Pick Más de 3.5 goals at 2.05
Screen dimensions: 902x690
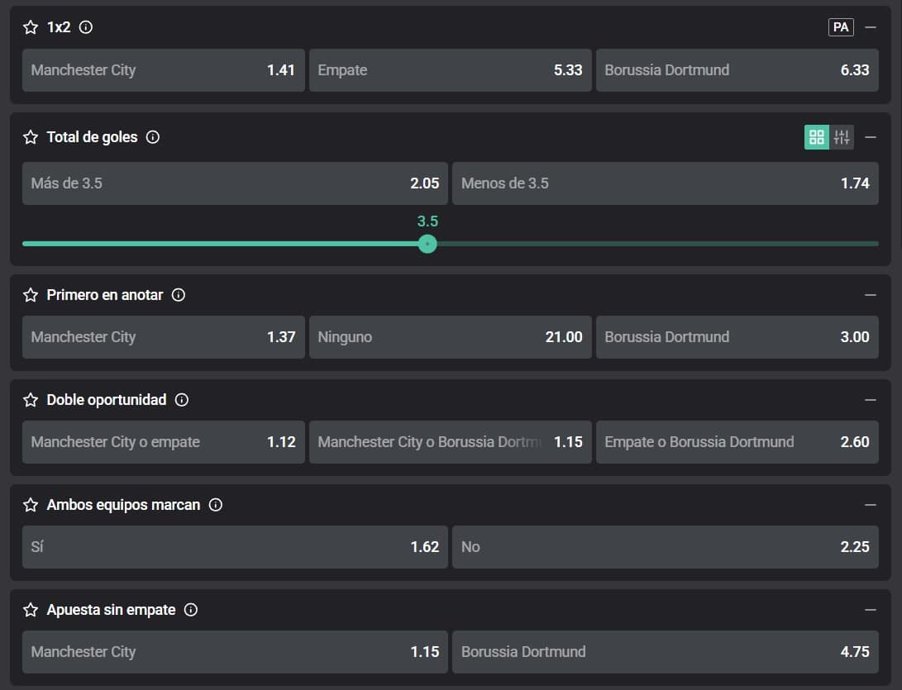[x=235, y=183]
